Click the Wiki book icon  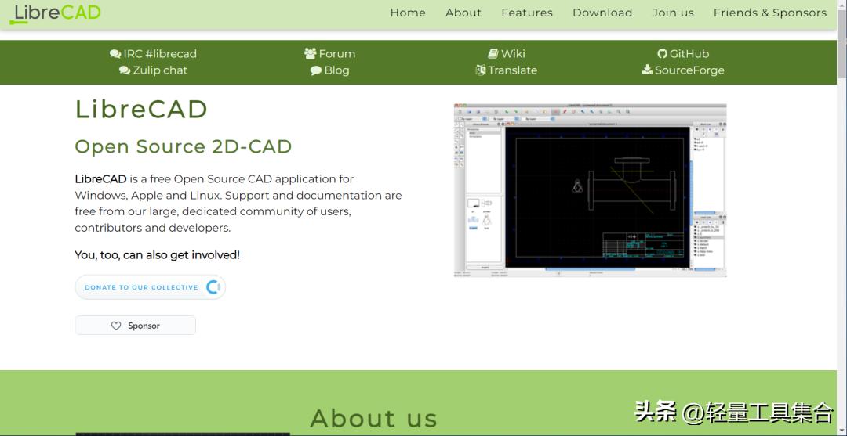pos(493,54)
